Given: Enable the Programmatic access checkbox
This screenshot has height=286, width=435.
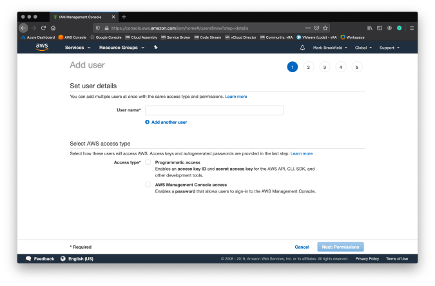Looking at the screenshot, I should tap(148, 162).
